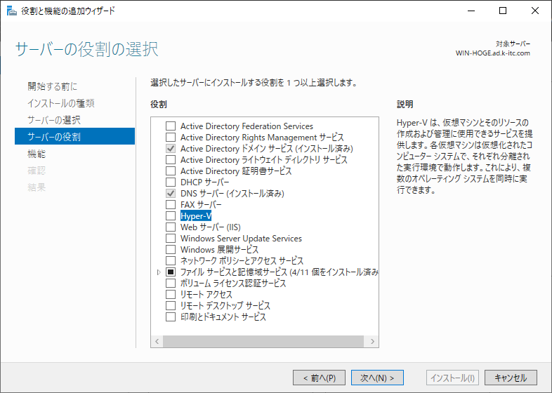Click the 前へ(P) back button
The width and height of the screenshot is (552, 393).
coord(320,378)
